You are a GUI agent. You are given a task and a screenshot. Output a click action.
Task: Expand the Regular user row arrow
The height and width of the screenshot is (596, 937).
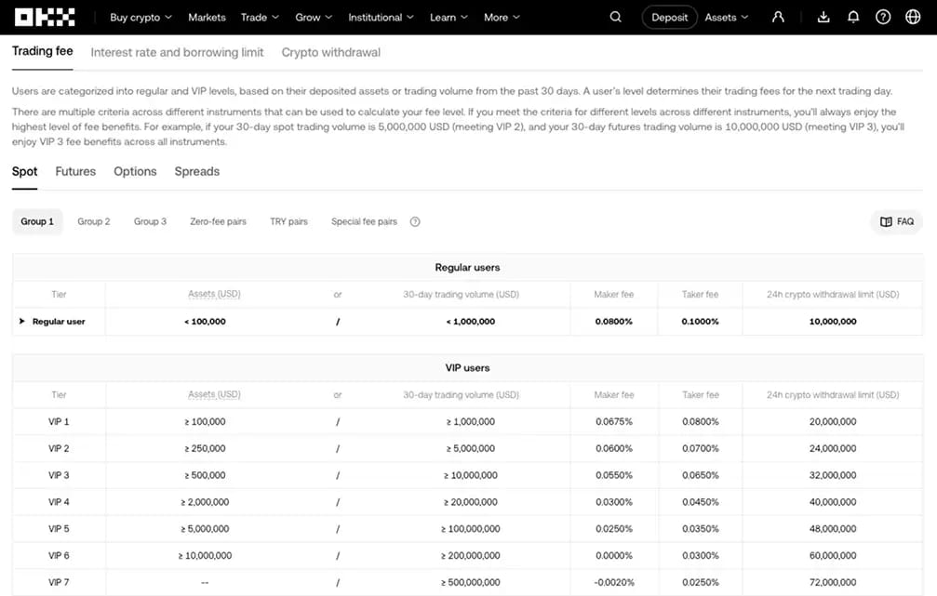pos(22,322)
